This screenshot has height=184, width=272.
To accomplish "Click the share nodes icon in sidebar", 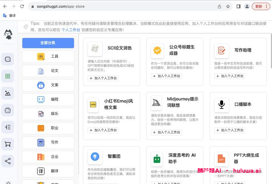I will [8, 161].
